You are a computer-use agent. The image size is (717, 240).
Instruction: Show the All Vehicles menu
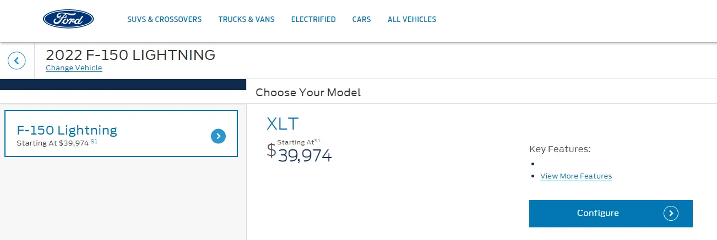[x=412, y=19]
